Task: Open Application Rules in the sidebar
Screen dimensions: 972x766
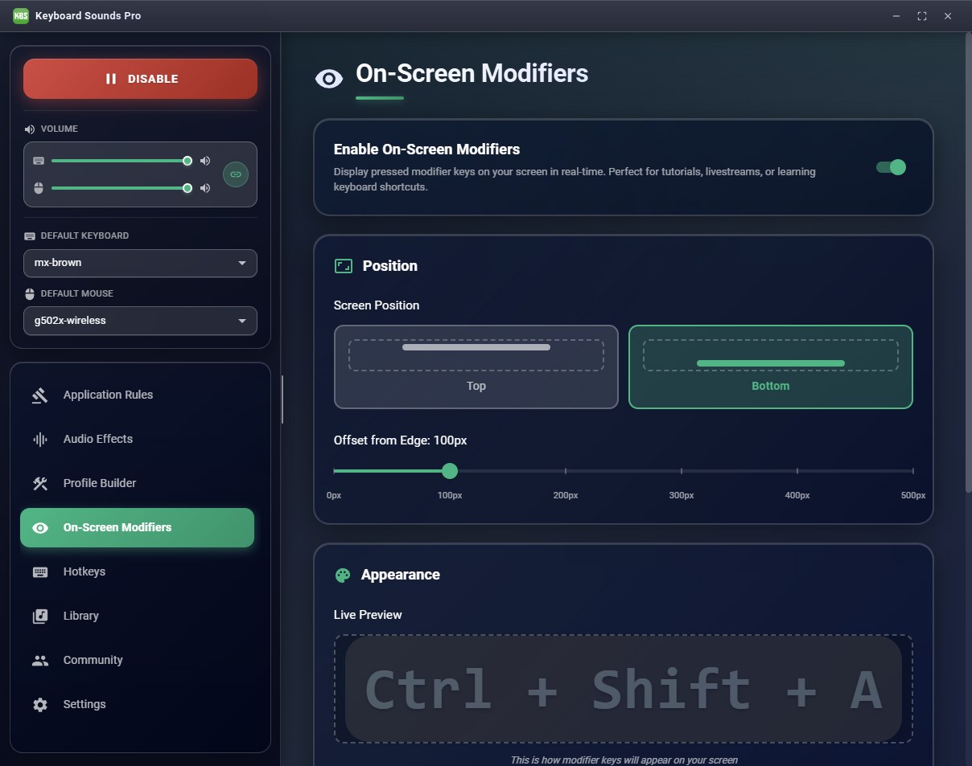Action: point(137,395)
